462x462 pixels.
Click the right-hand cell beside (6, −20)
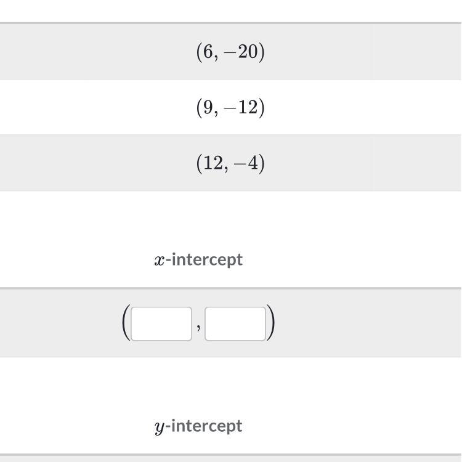416,52
